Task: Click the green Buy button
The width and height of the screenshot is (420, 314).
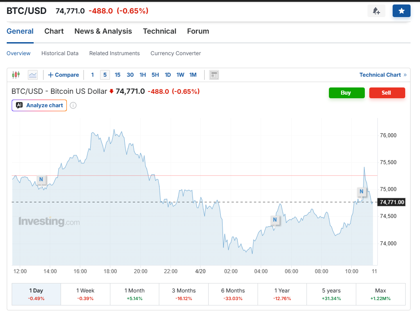Action: tap(346, 93)
